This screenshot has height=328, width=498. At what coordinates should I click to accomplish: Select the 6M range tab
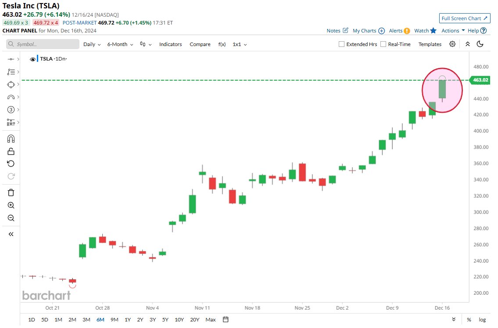pyautogui.click(x=100, y=320)
